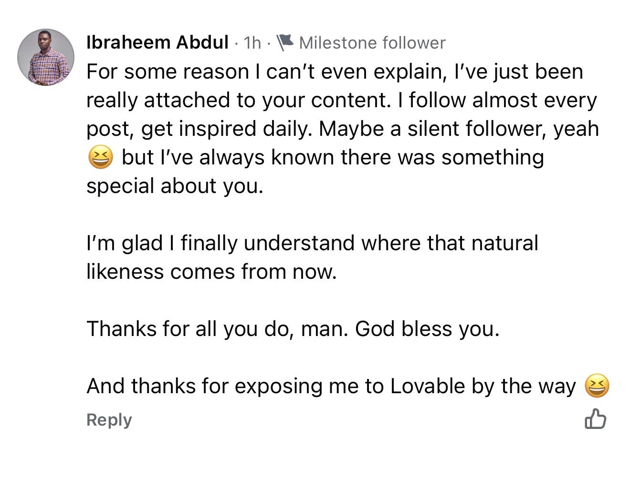This screenshot has width=630, height=489.
Task: Click the "1h" comment timestamp
Action: pos(252,43)
